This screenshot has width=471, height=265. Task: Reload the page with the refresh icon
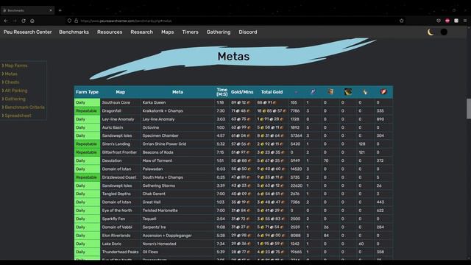click(x=24, y=21)
